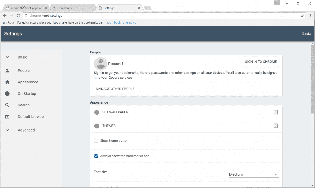Expand the Advanced settings section

pos(7,130)
